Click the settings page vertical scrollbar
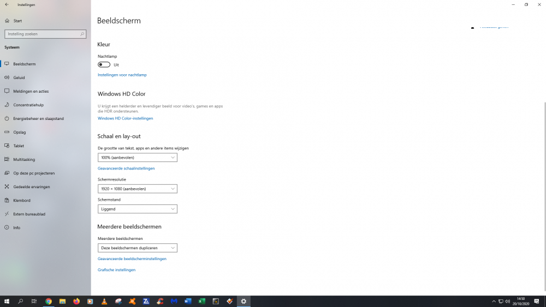 click(x=544, y=196)
